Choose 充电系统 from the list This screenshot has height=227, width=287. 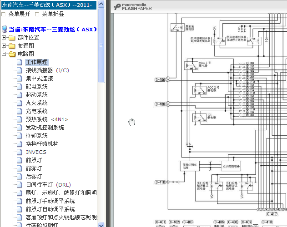pyautogui.click(x=36, y=111)
